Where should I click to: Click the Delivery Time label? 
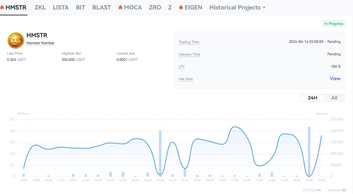[x=189, y=54]
